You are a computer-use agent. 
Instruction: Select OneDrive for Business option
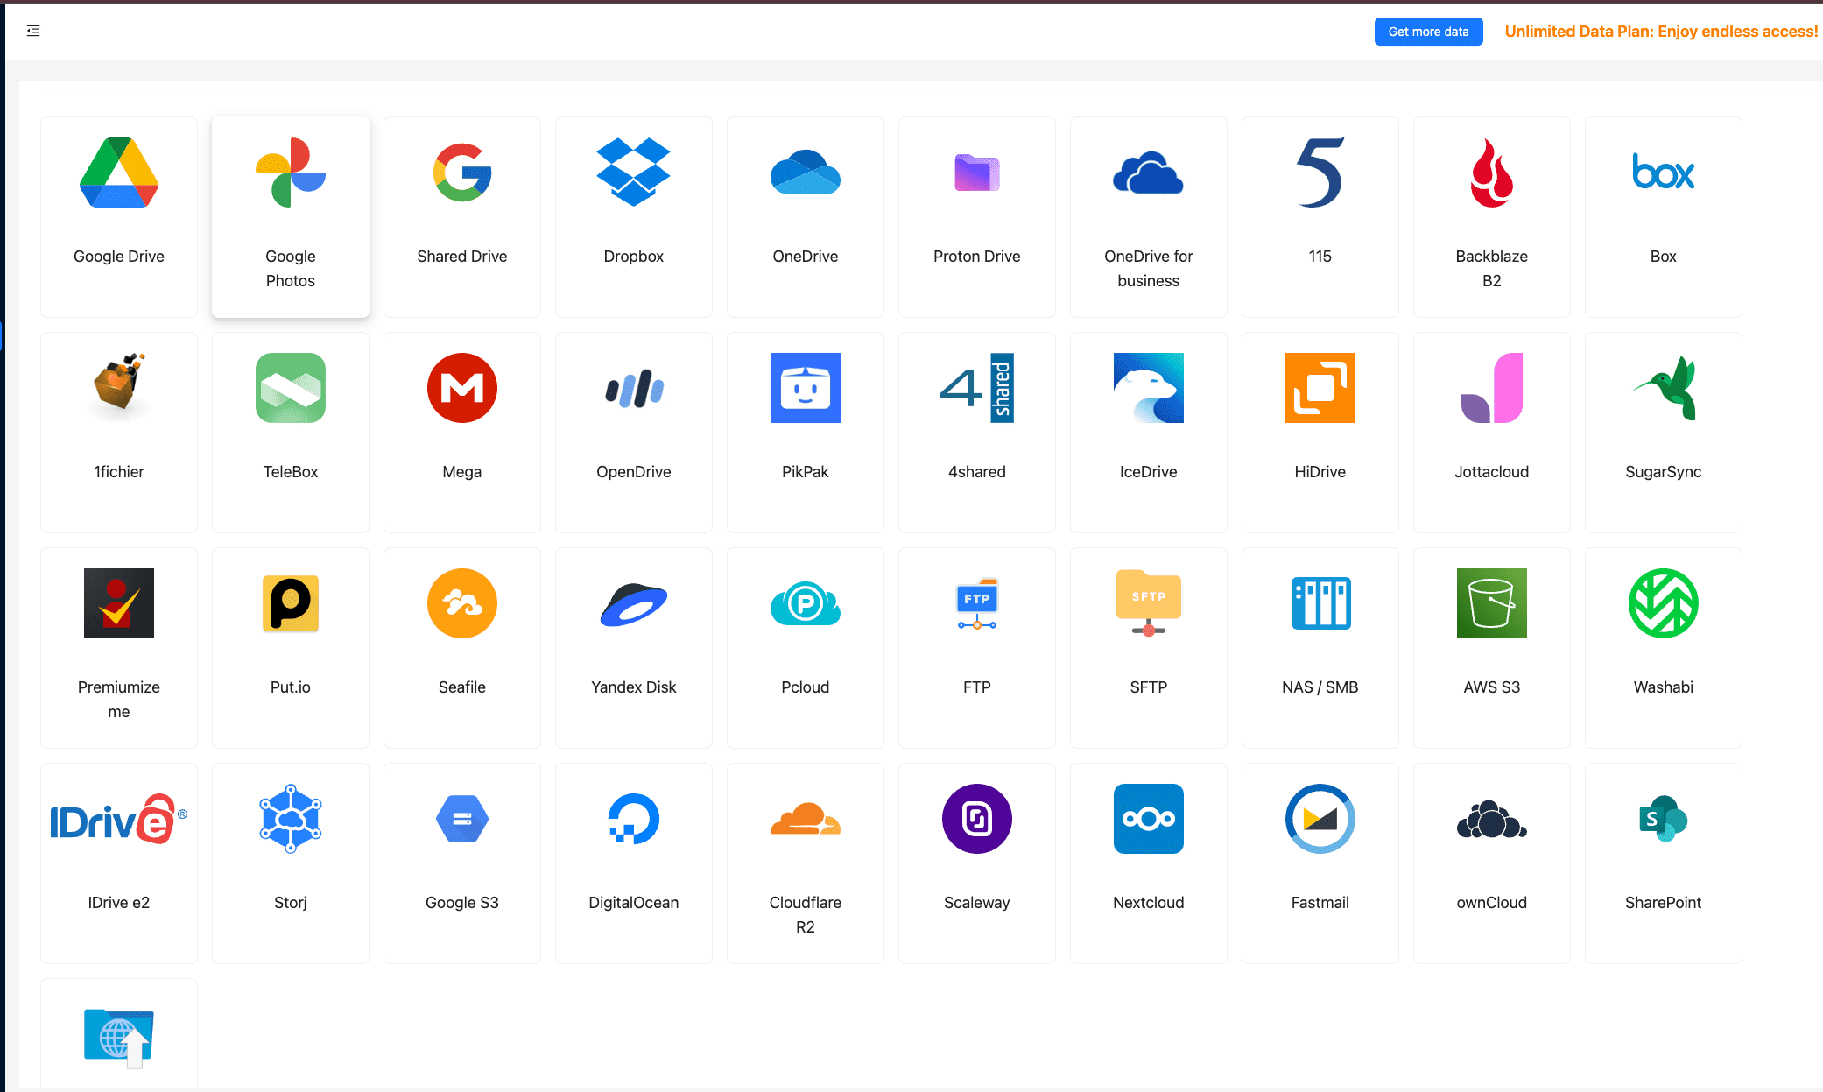point(1147,208)
